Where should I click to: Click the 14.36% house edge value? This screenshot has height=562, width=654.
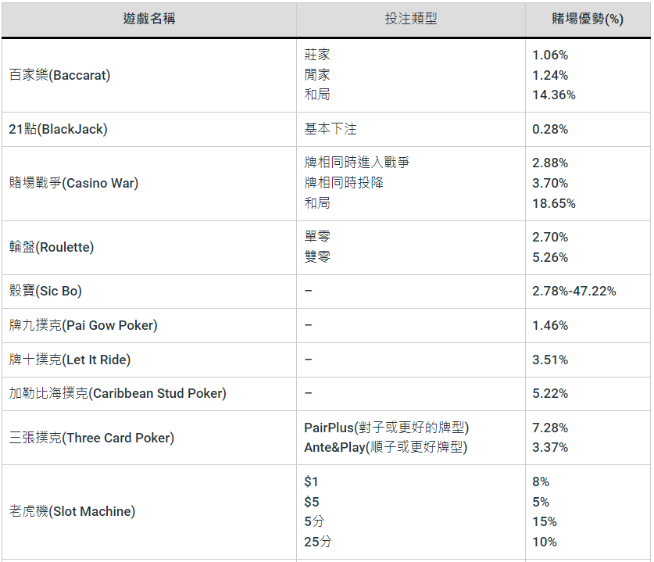(553, 95)
